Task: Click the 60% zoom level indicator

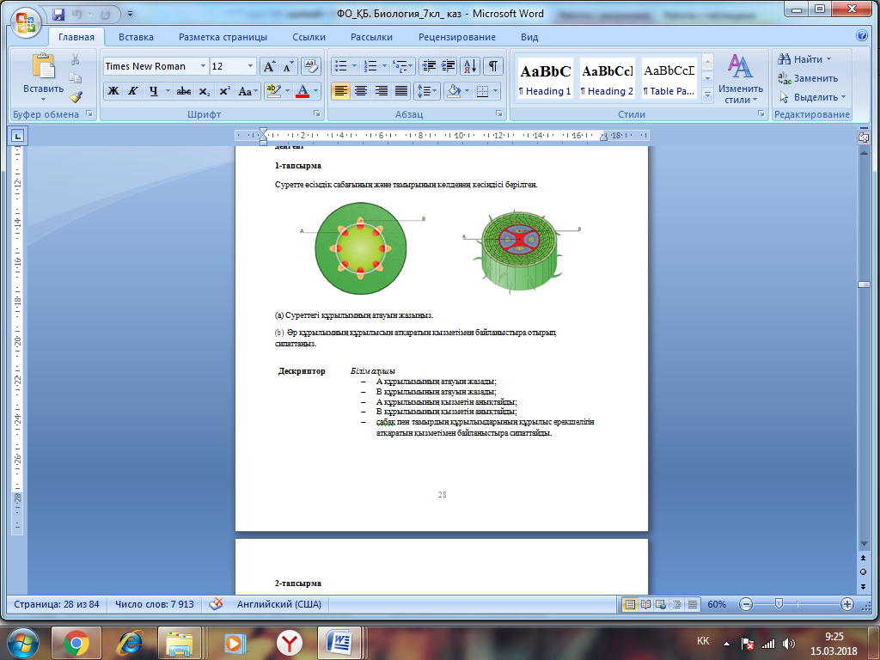Action: click(x=716, y=604)
